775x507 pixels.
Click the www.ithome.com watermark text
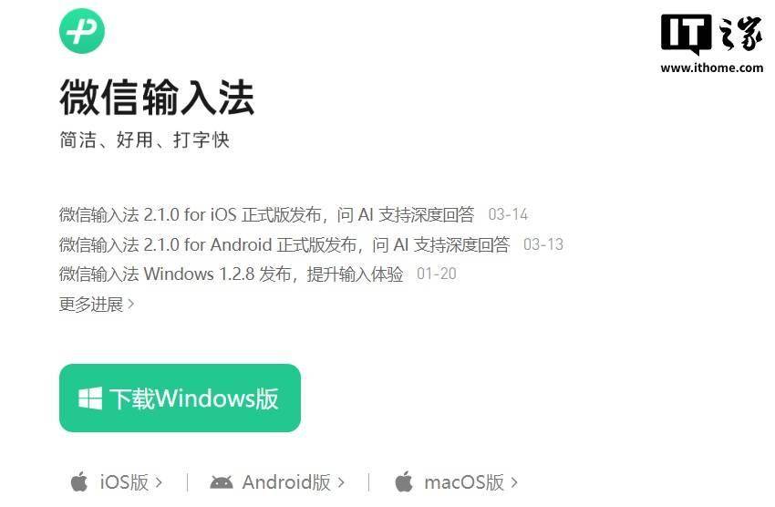point(712,67)
